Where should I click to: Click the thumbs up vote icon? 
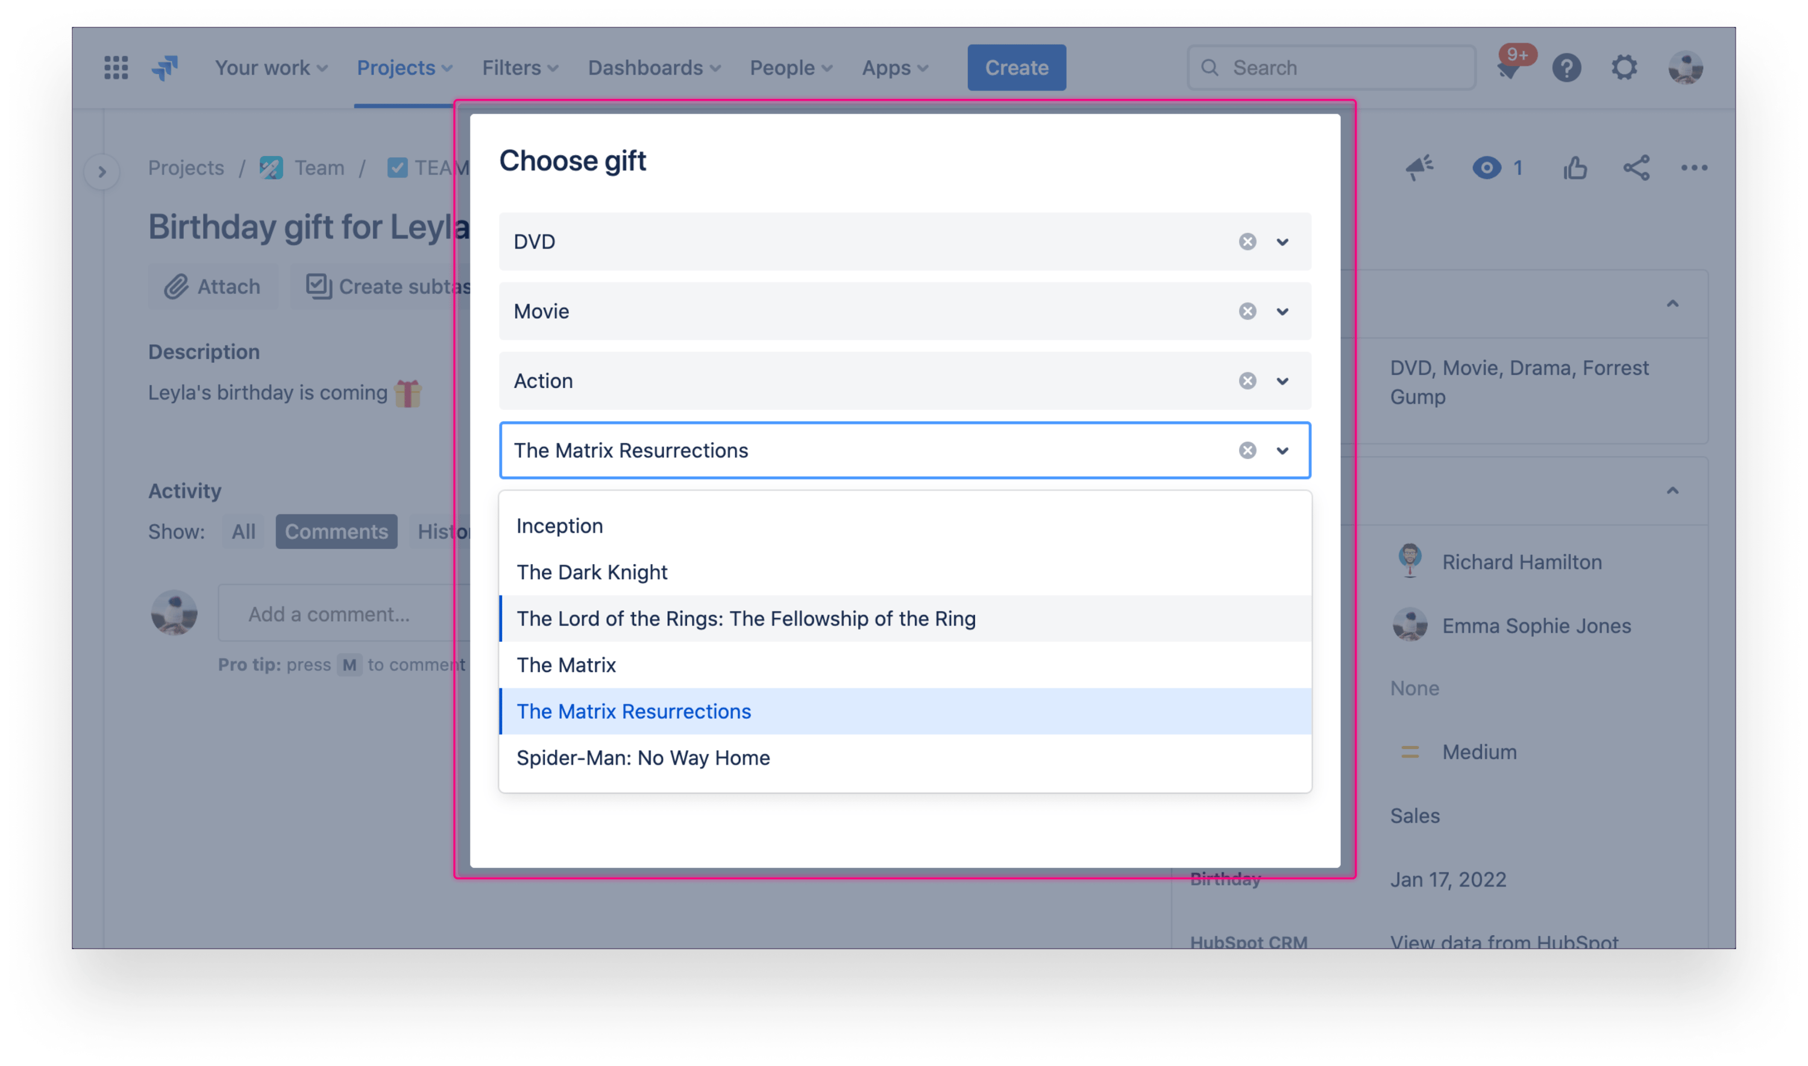1575,168
